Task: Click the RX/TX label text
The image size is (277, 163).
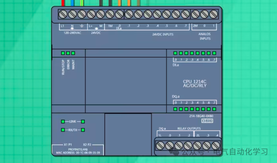Action: pyautogui.click(x=73, y=130)
